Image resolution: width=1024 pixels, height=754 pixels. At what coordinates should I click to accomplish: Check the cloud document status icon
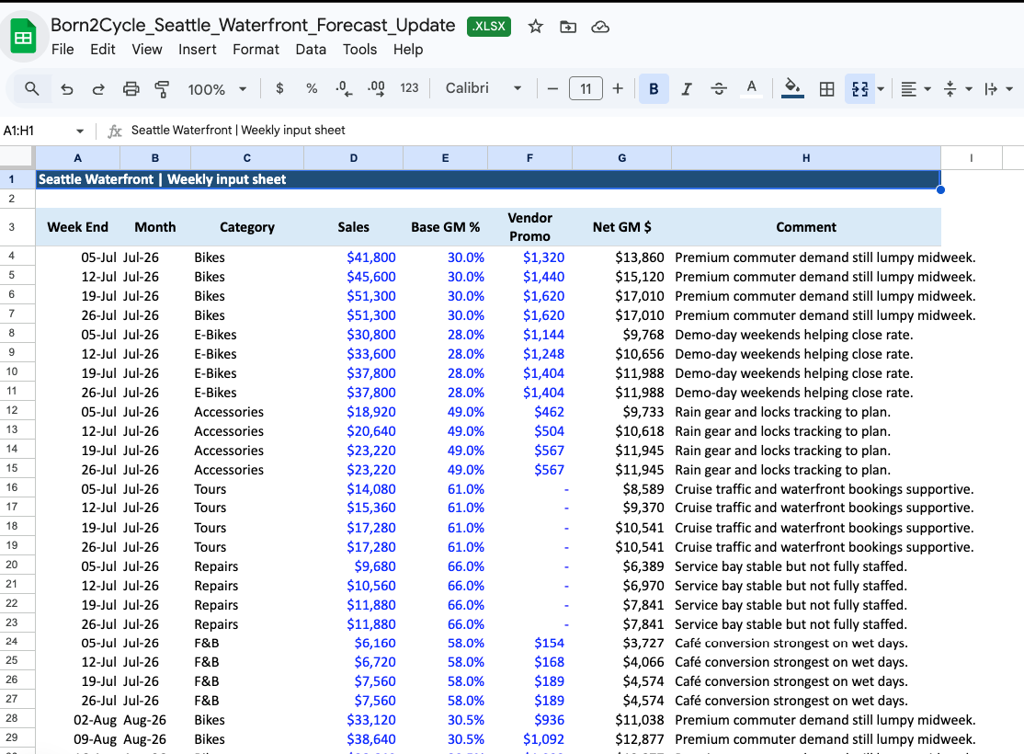click(x=600, y=27)
